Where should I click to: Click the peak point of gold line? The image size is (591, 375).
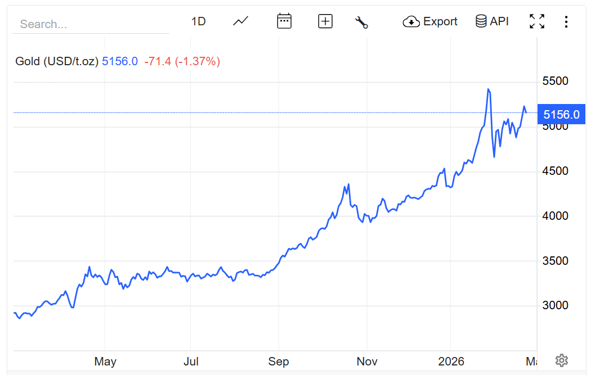pos(488,89)
